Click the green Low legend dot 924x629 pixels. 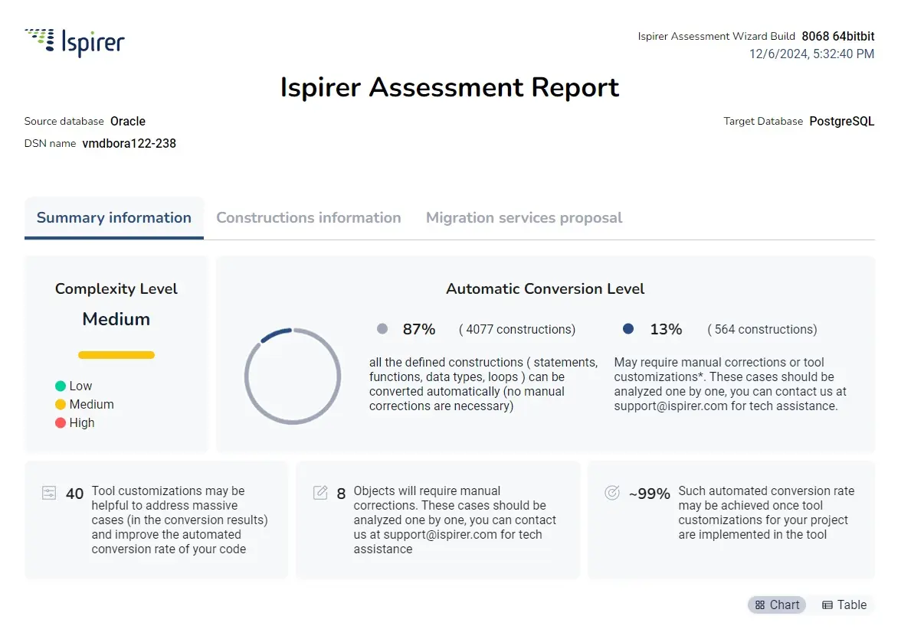(61, 386)
